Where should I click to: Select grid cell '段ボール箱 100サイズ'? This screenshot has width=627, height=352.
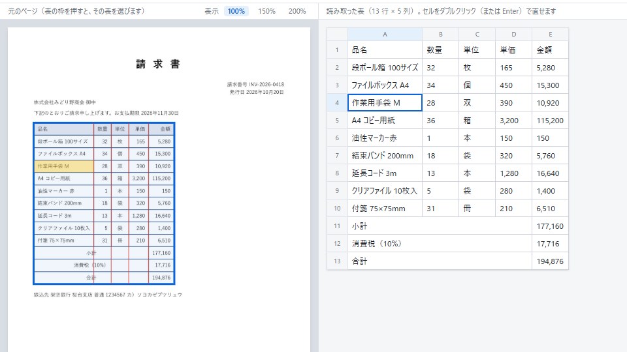(x=385, y=67)
